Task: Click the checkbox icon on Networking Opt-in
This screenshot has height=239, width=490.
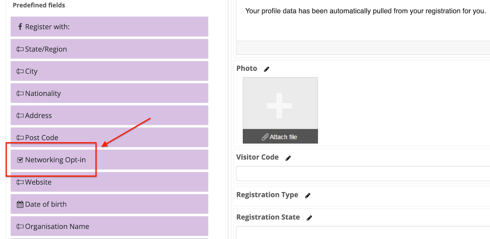Action: [20, 160]
